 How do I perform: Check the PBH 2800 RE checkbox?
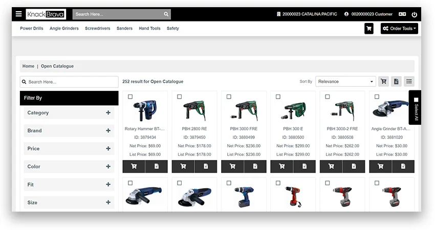(180, 97)
